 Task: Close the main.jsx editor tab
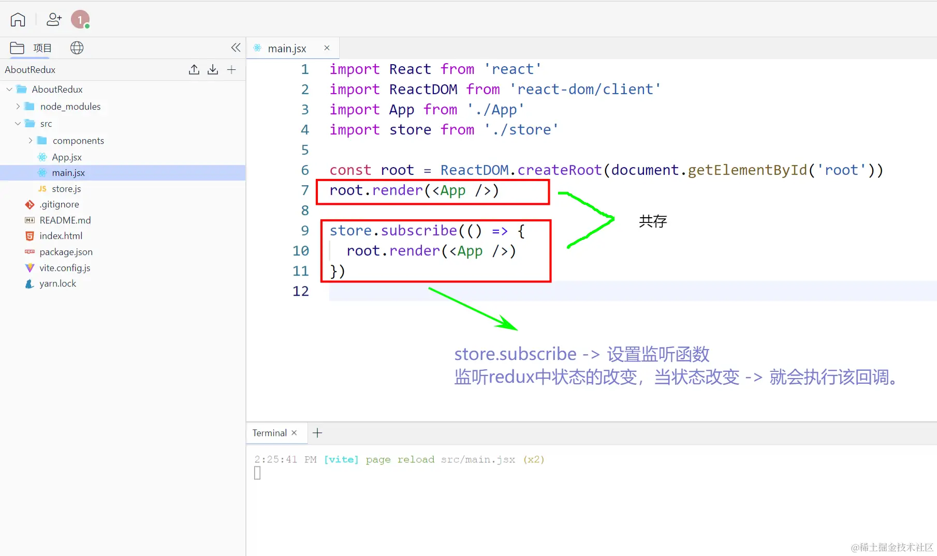tap(327, 48)
